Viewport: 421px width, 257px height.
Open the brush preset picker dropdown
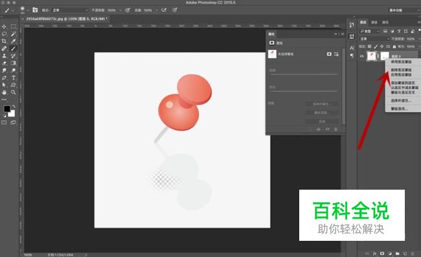[28, 10]
